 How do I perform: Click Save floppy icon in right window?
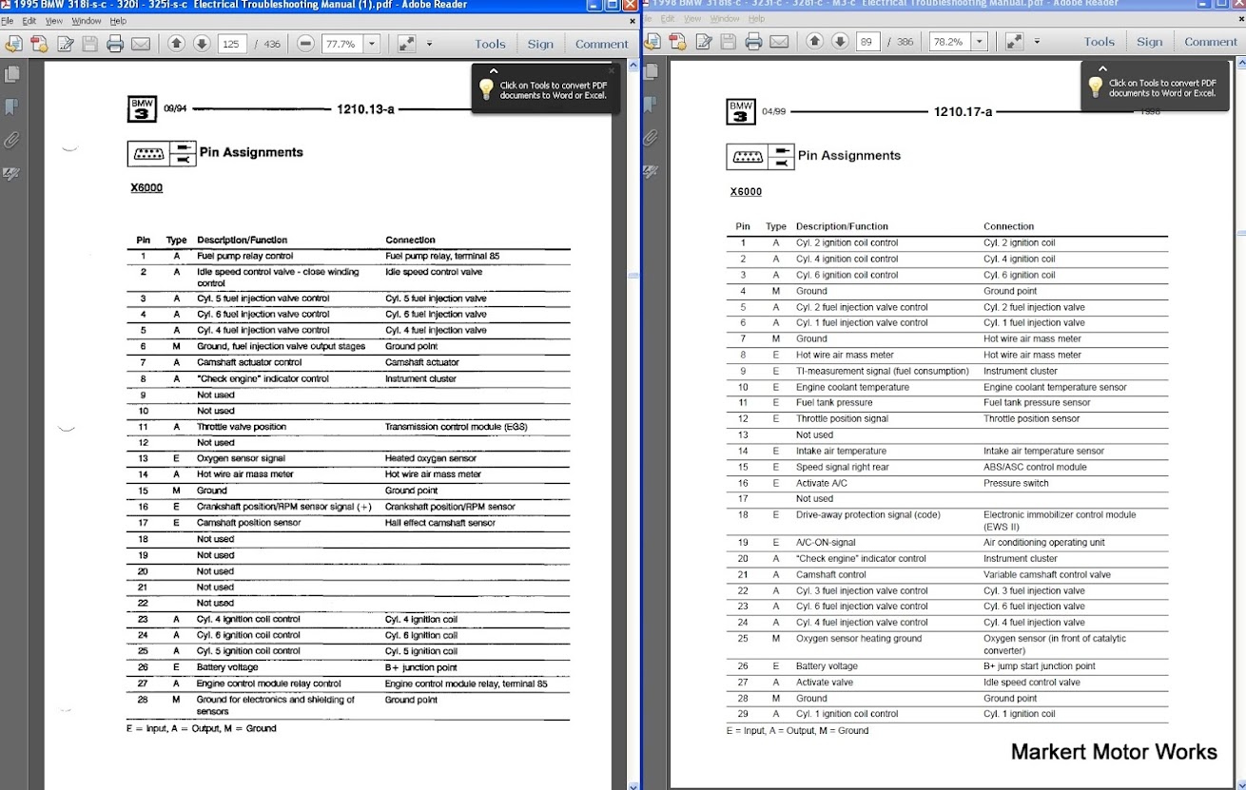click(729, 42)
